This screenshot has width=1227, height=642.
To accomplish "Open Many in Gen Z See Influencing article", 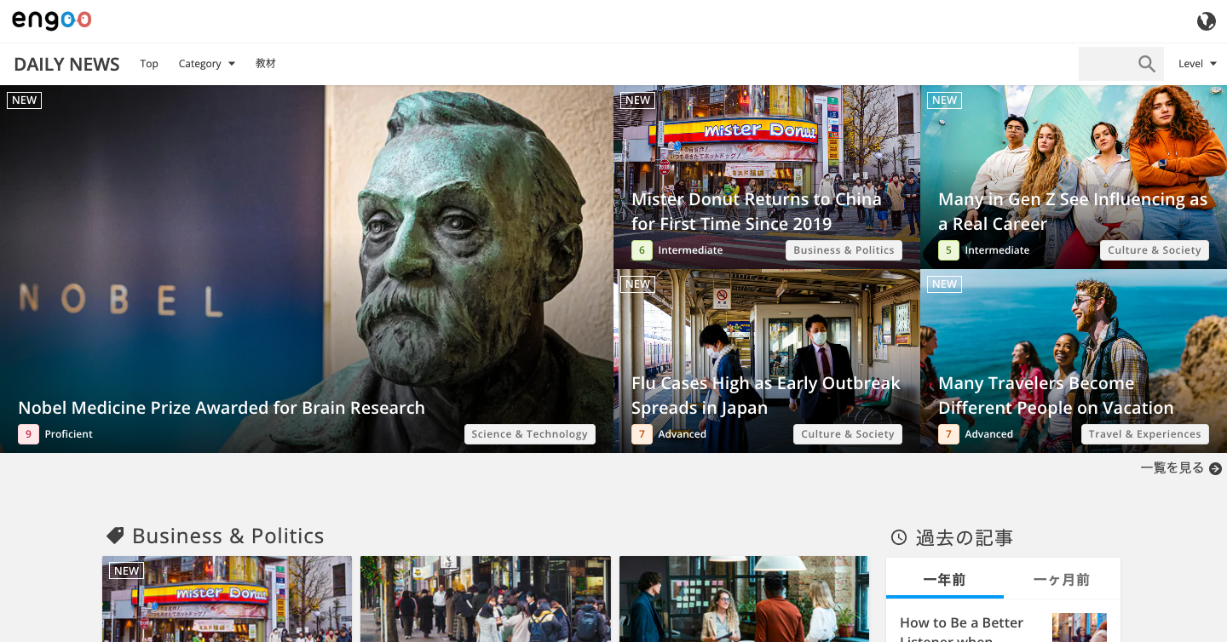I will point(1073,211).
